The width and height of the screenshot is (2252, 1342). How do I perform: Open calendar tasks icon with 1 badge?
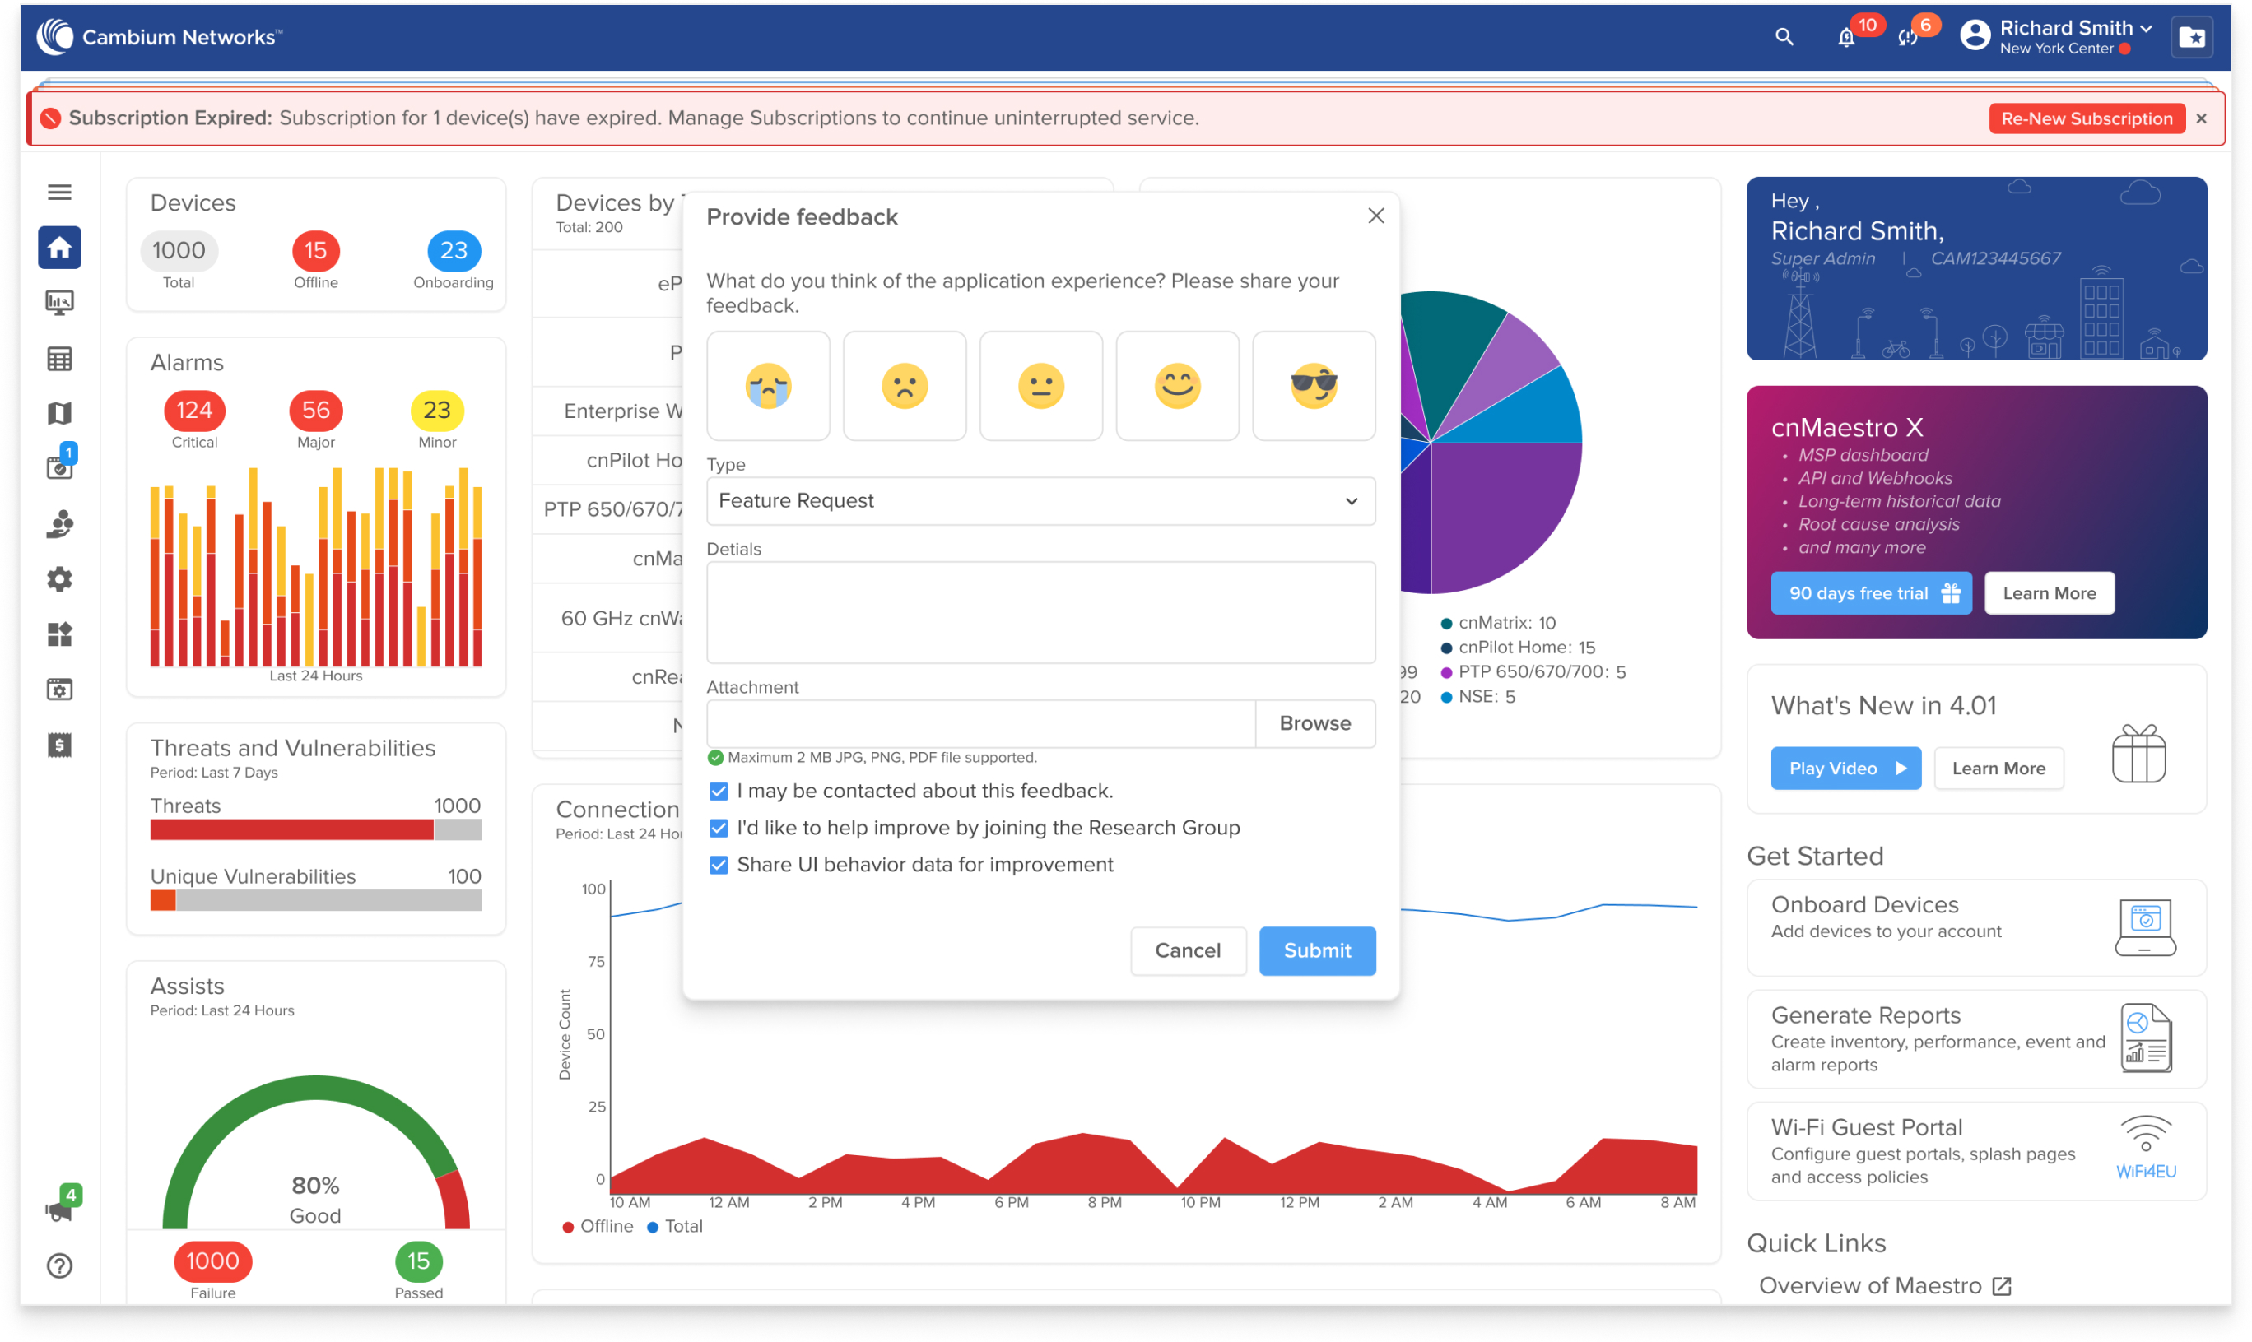pos(60,467)
